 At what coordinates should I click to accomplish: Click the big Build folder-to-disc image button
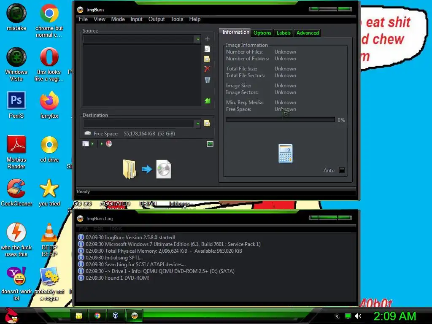(x=147, y=169)
